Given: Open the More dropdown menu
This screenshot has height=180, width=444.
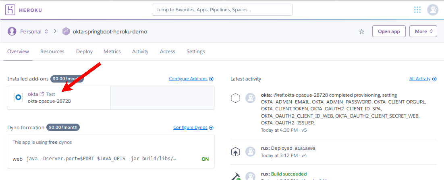Looking at the screenshot, I should [423, 31].
